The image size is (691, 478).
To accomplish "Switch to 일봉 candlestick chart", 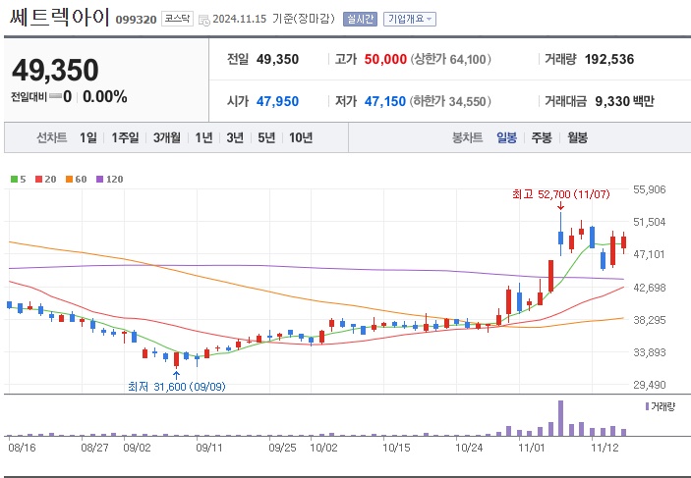I will click(507, 137).
